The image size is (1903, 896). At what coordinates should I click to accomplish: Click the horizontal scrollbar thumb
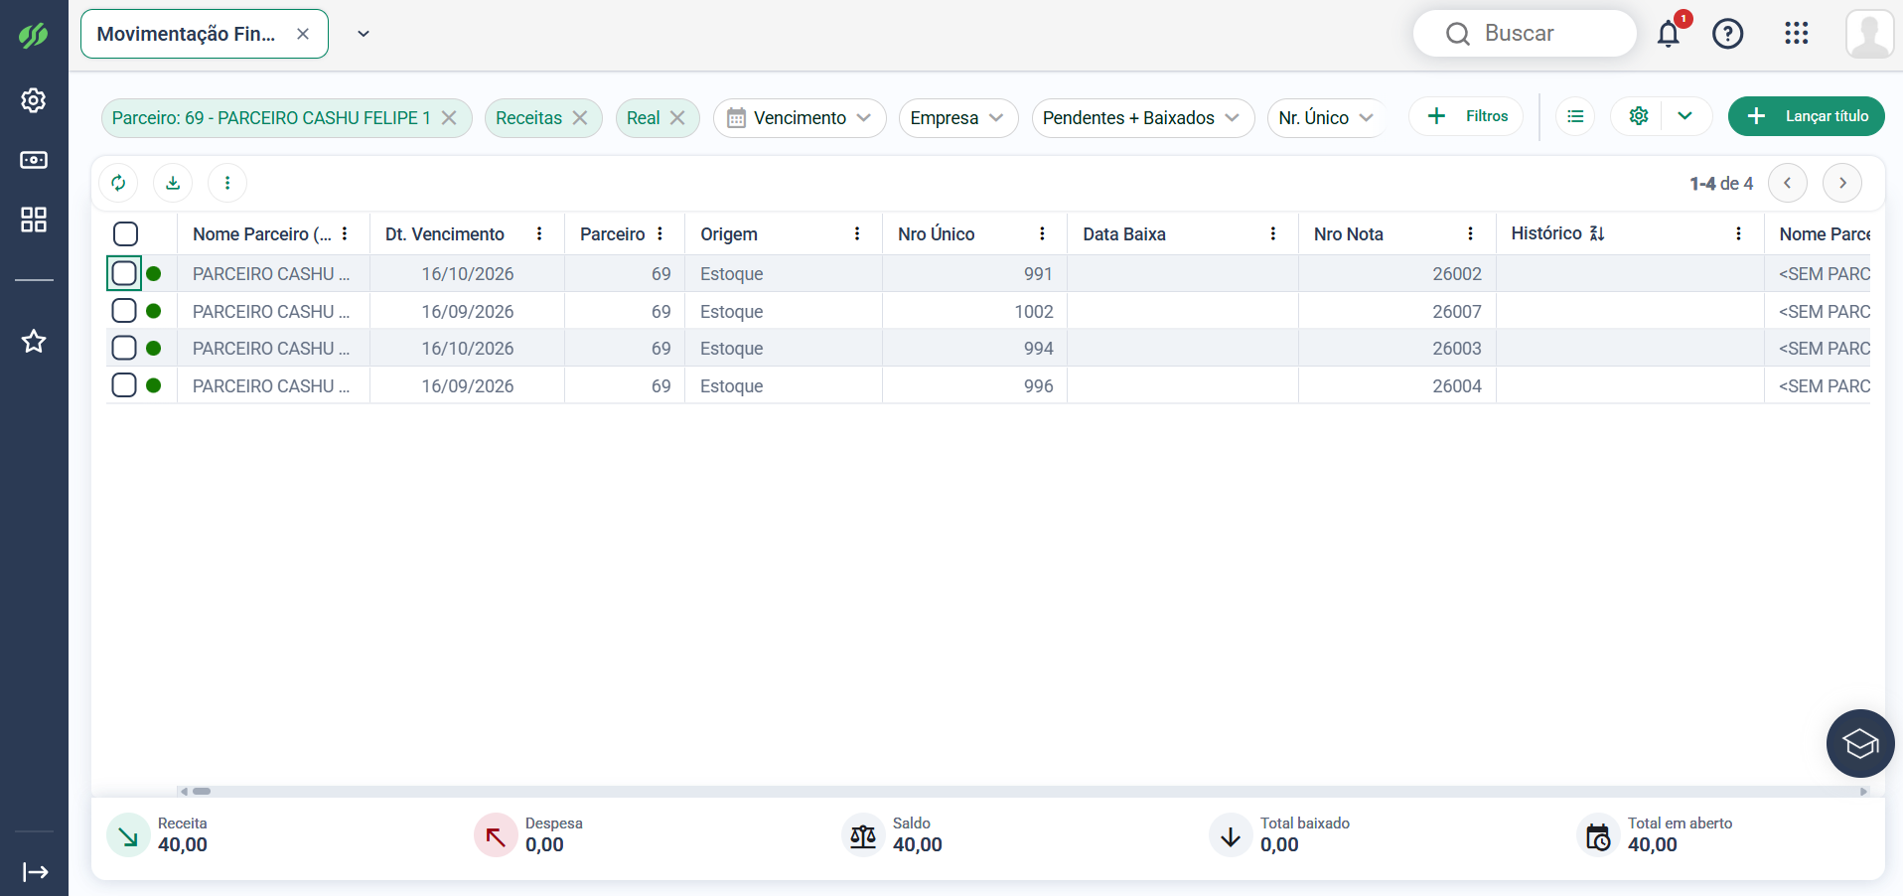pos(202,792)
